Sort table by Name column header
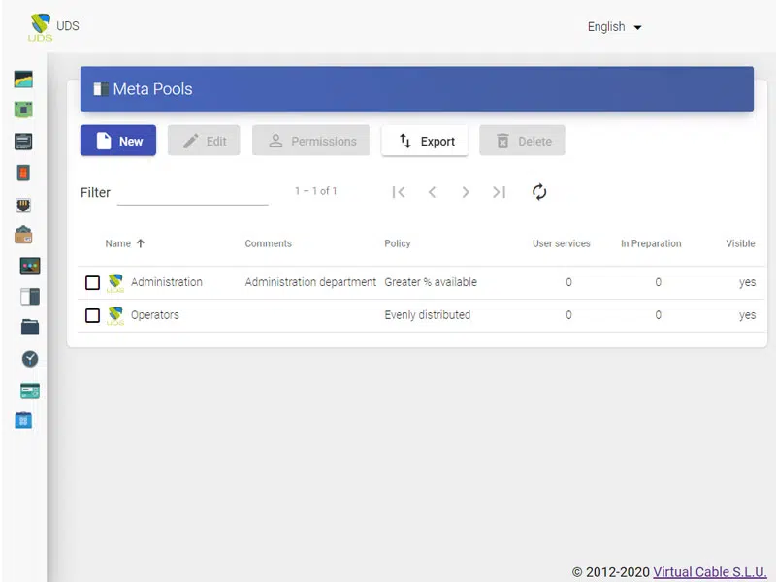Screen dimensions: 776x582 click(x=117, y=243)
